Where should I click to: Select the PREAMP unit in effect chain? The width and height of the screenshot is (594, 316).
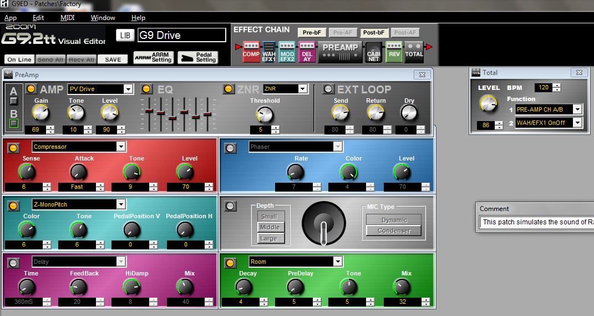tap(340, 52)
